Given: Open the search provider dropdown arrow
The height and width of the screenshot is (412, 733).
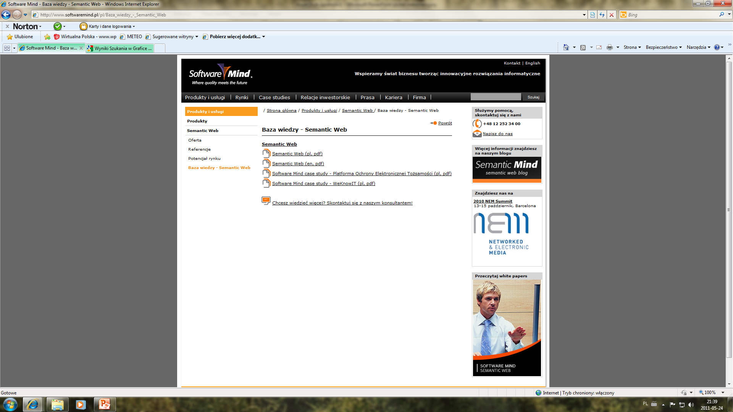Looking at the screenshot, I should click(729, 14).
